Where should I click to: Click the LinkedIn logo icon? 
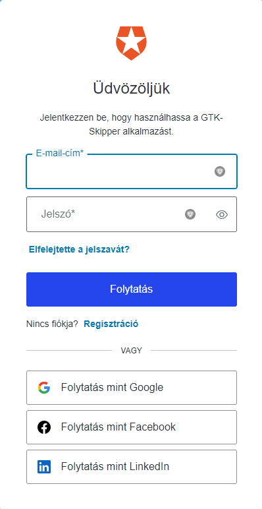(43, 467)
